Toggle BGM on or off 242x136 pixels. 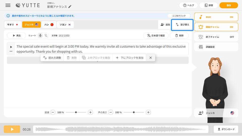(216, 17)
